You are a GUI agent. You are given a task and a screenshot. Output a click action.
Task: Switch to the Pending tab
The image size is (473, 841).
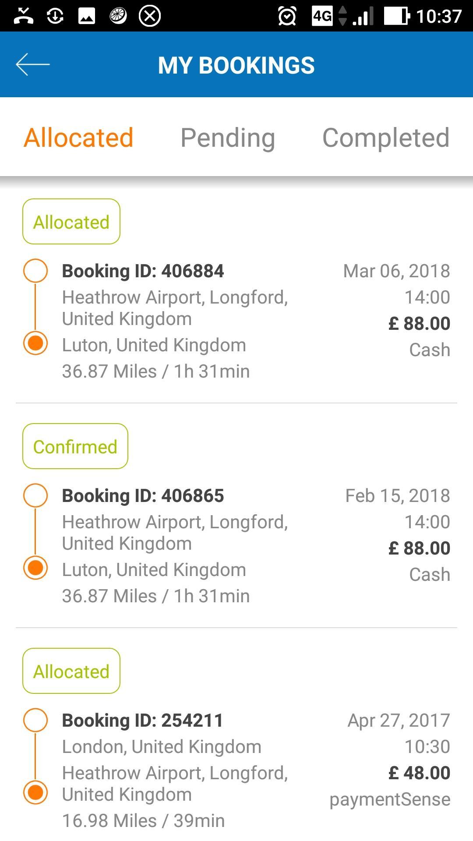pos(228,138)
